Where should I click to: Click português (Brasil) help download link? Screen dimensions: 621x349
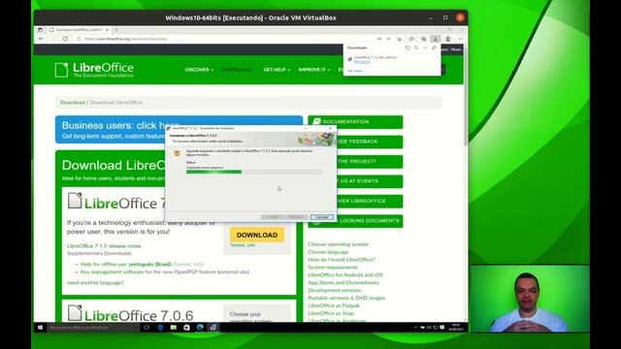(149, 265)
